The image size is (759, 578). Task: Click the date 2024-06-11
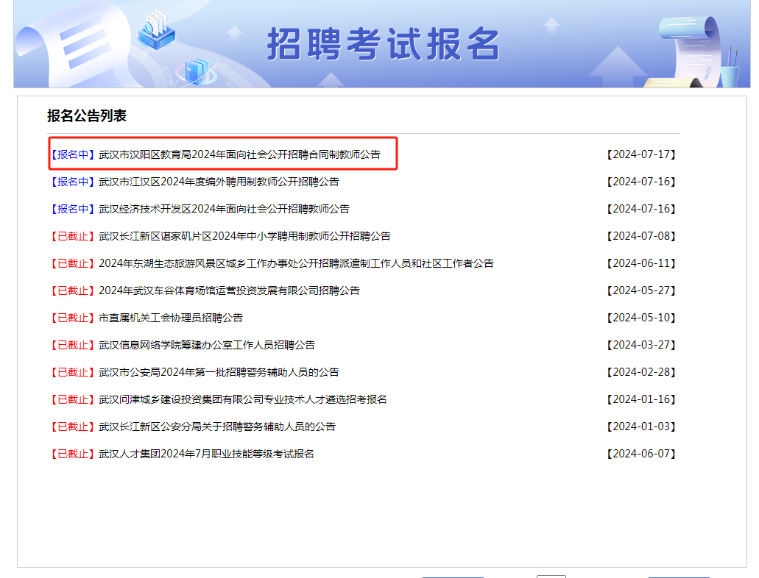(x=641, y=263)
